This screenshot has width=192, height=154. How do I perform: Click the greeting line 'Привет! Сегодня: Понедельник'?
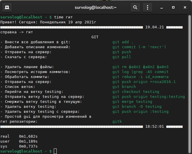33,22
